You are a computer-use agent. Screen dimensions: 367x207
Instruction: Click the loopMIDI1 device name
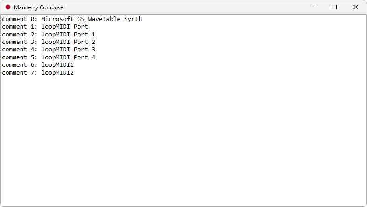tap(57, 65)
